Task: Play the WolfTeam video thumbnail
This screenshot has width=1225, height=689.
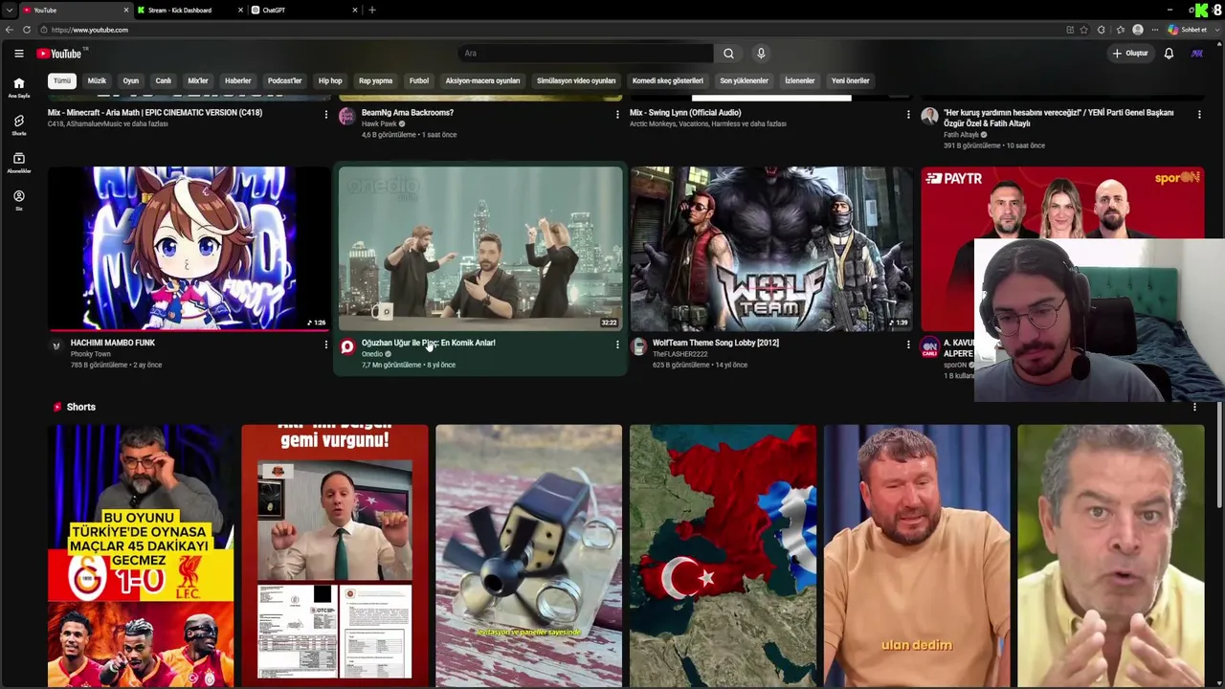Action: click(x=771, y=249)
